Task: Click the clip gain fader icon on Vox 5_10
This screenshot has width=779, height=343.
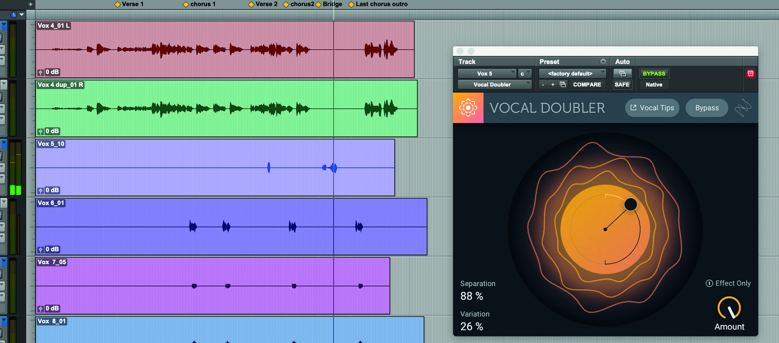Action: pyautogui.click(x=41, y=191)
